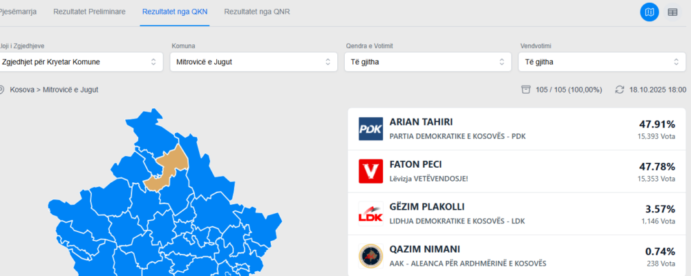The height and width of the screenshot is (276, 691).
Task: Open the Rezultatet nga QNR tab
Action: point(258,12)
